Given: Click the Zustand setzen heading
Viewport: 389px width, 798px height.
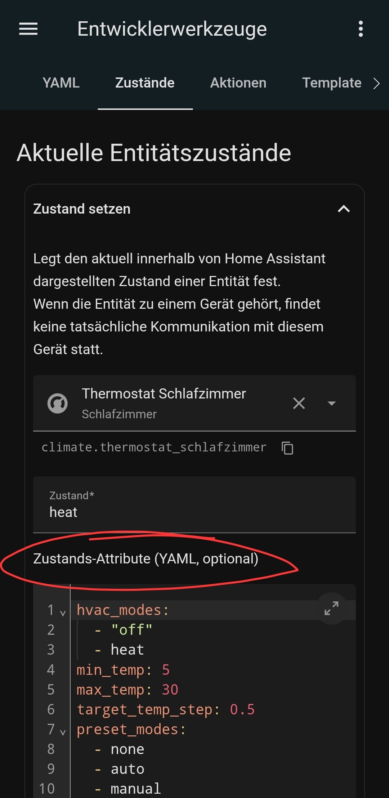Looking at the screenshot, I should click(82, 209).
